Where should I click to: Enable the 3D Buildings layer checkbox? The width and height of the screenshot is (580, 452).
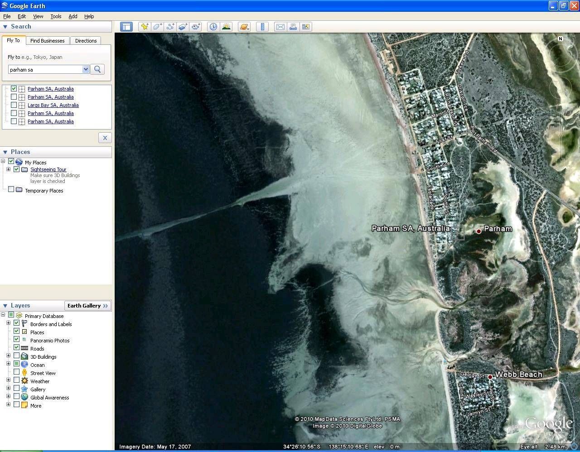pos(17,356)
